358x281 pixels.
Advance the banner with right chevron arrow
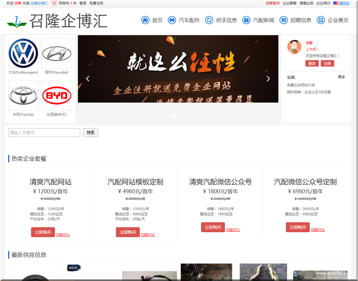(268, 78)
